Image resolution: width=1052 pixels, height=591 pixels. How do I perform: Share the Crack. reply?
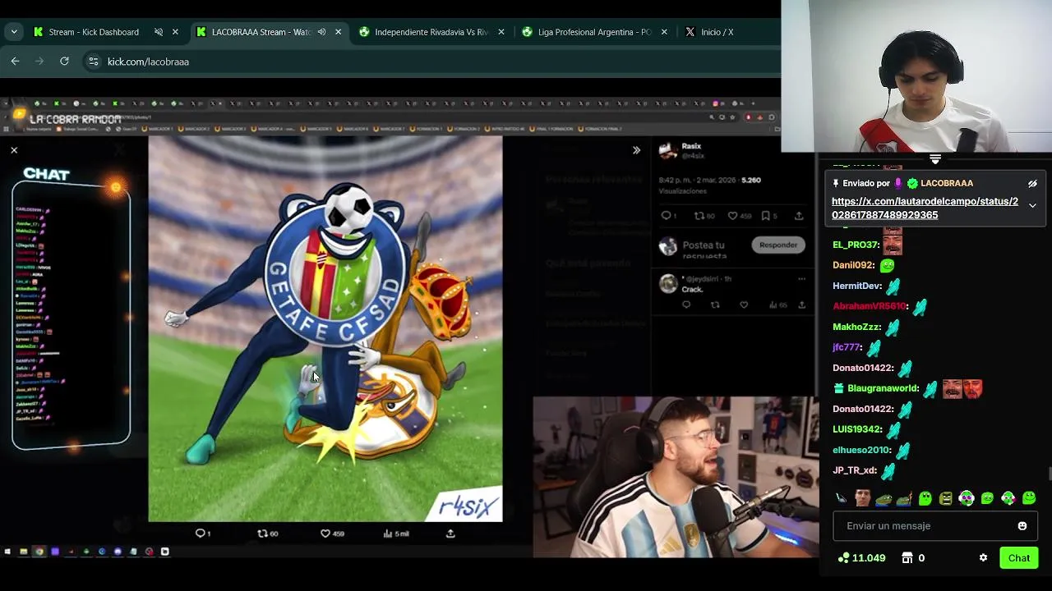pyautogui.click(x=801, y=305)
